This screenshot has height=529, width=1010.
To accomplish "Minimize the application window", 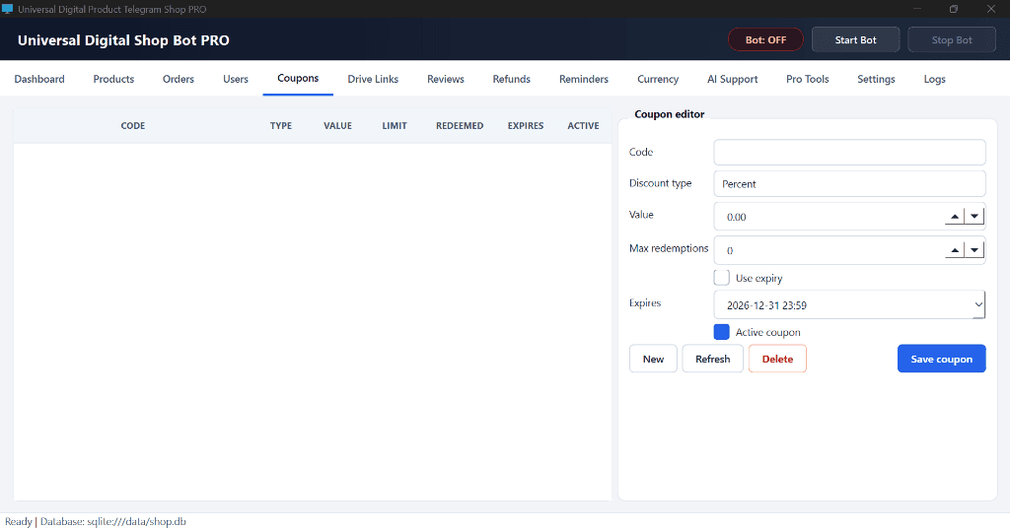I will (916, 9).
